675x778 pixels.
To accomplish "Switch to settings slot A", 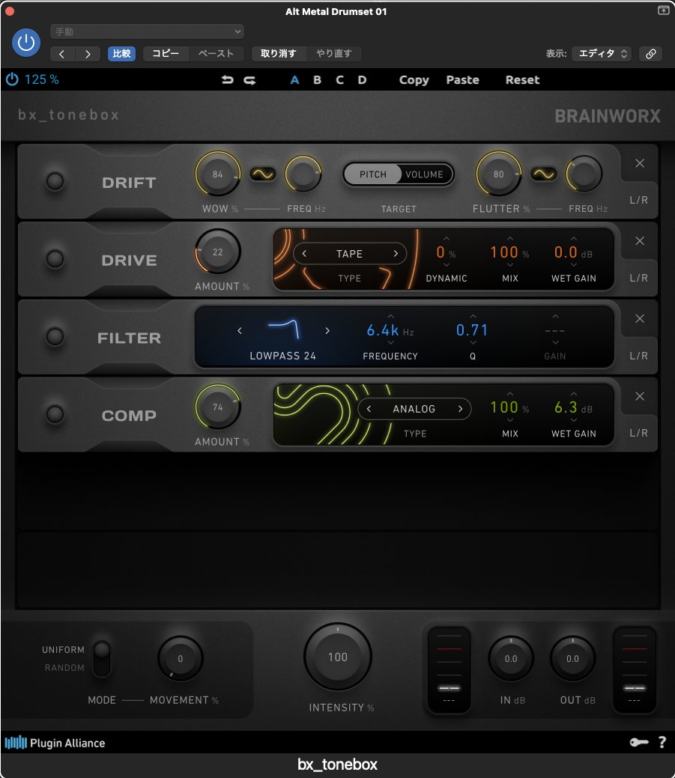I will (295, 80).
